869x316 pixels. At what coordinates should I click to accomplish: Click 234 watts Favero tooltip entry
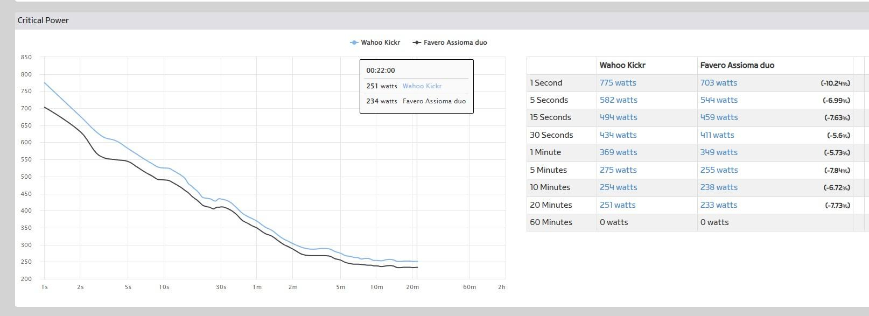(416, 101)
